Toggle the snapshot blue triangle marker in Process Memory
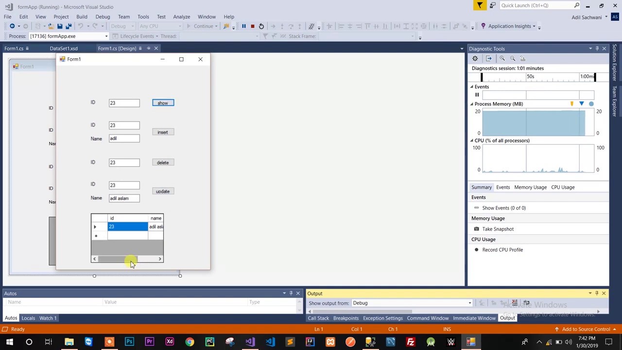The width and height of the screenshot is (622, 350). pos(581,104)
